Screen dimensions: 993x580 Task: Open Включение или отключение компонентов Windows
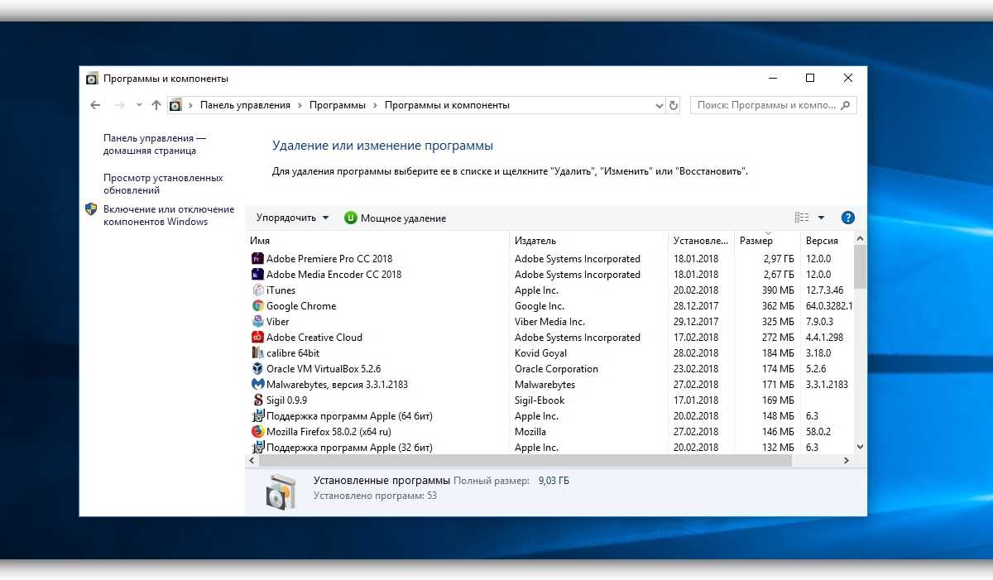coord(168,215)
